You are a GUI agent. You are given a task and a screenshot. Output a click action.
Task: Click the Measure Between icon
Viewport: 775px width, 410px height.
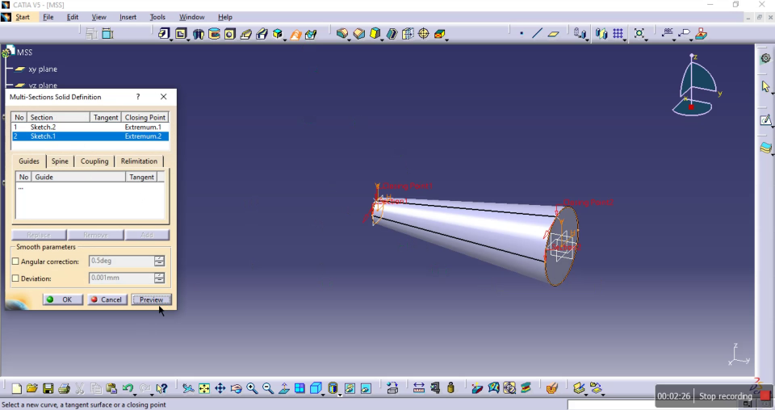(419, 388)
